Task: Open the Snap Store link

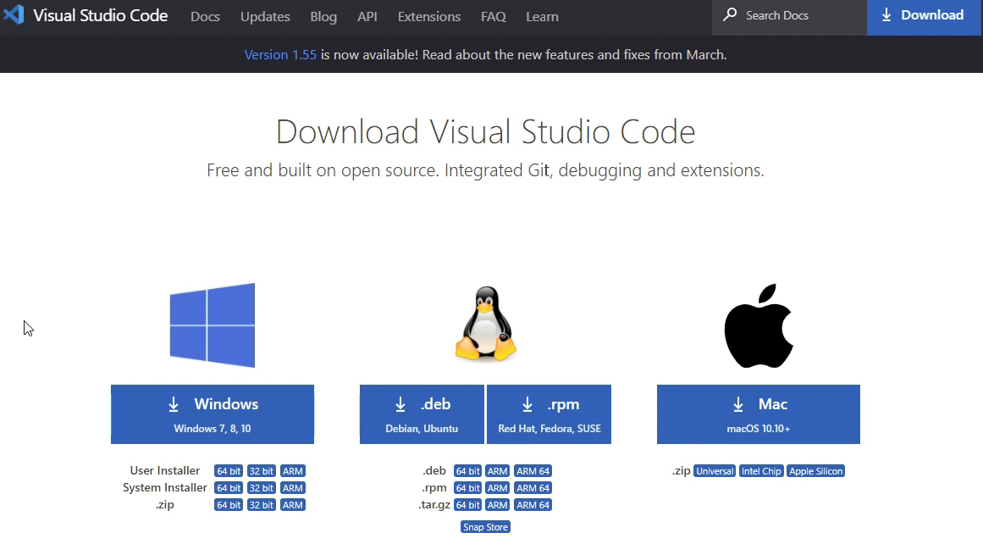Action: 486,527
